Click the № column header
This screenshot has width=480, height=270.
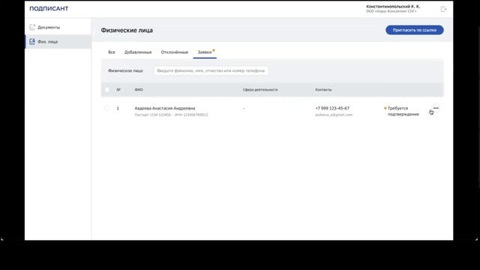118,90
